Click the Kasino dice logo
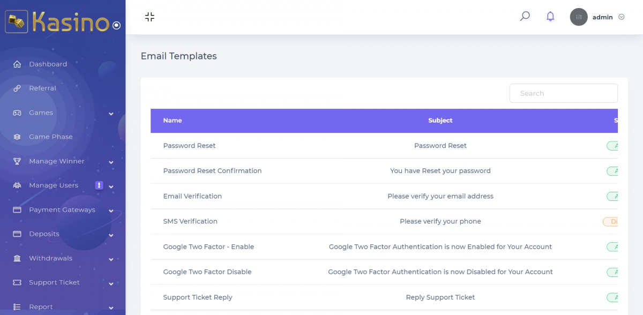Viewport: 643px width, 315px height. pyautogui.click(x=17, y=22)
